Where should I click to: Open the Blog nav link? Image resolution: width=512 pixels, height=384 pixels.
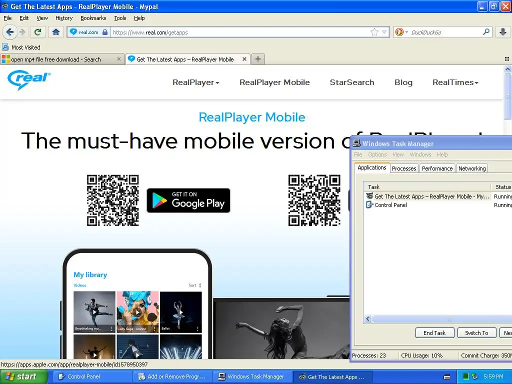click(403, 82)
